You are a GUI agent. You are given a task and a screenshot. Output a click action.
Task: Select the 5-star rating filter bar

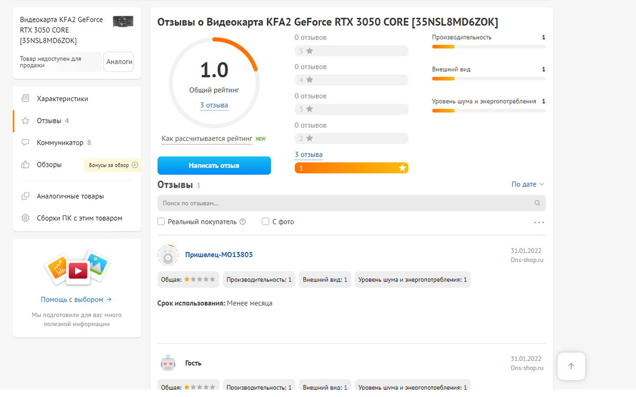(x=351, y=51)
